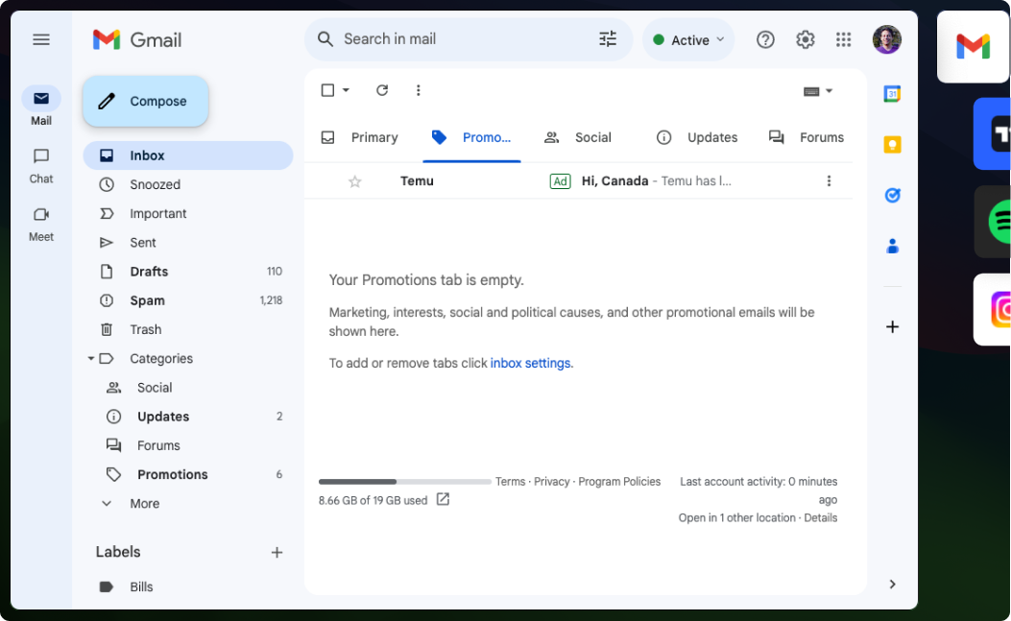Click the Compose button
Screen dimensions: 1011x621
click(146, 101)
